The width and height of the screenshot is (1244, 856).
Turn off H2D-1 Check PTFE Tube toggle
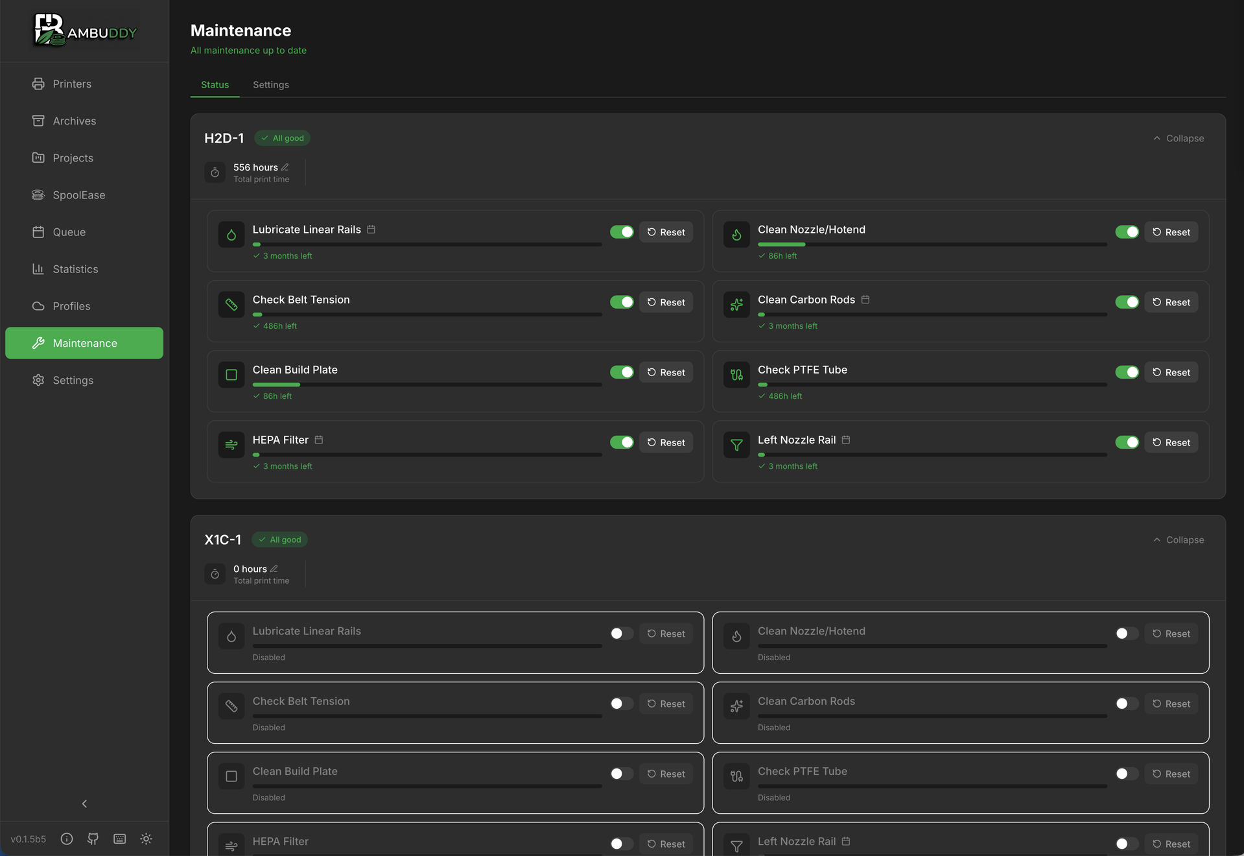point(1127,372)
